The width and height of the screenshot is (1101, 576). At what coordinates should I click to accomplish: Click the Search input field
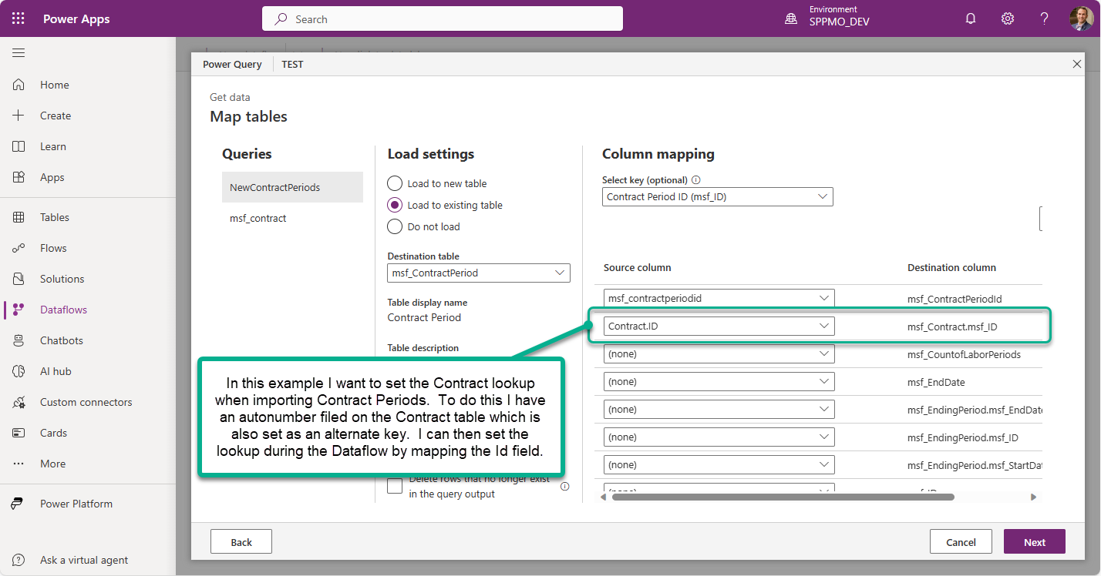[x=443, y=18]
